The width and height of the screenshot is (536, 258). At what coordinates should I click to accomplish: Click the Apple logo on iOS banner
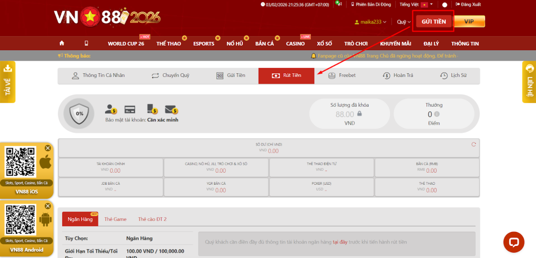pyautogui.click(x=45, y=162)
